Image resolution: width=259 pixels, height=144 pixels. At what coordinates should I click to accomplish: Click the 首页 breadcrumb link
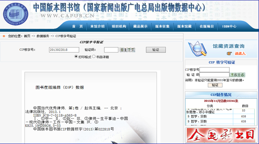tap(27, 36)
